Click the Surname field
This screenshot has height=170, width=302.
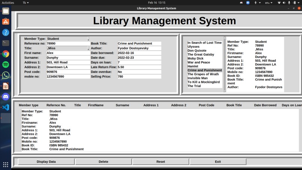(68, 58)
